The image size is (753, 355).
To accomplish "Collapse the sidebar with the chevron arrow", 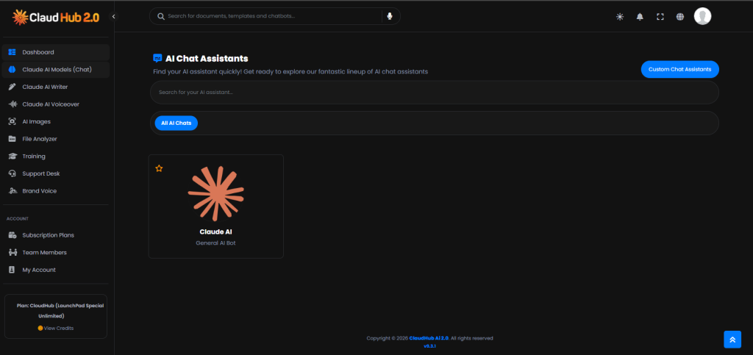I will click(x=114, y=16).
